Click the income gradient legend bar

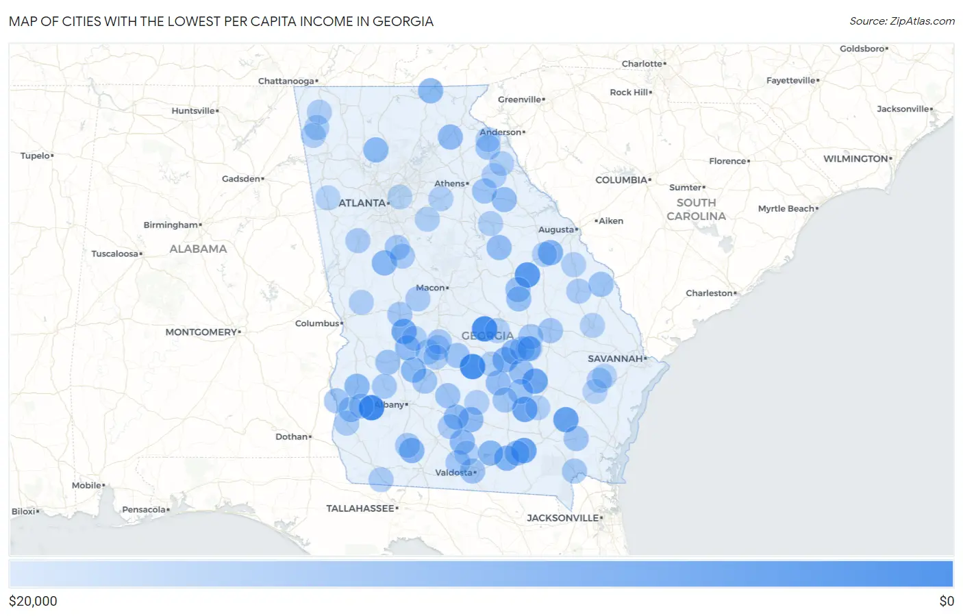(481, 574)
